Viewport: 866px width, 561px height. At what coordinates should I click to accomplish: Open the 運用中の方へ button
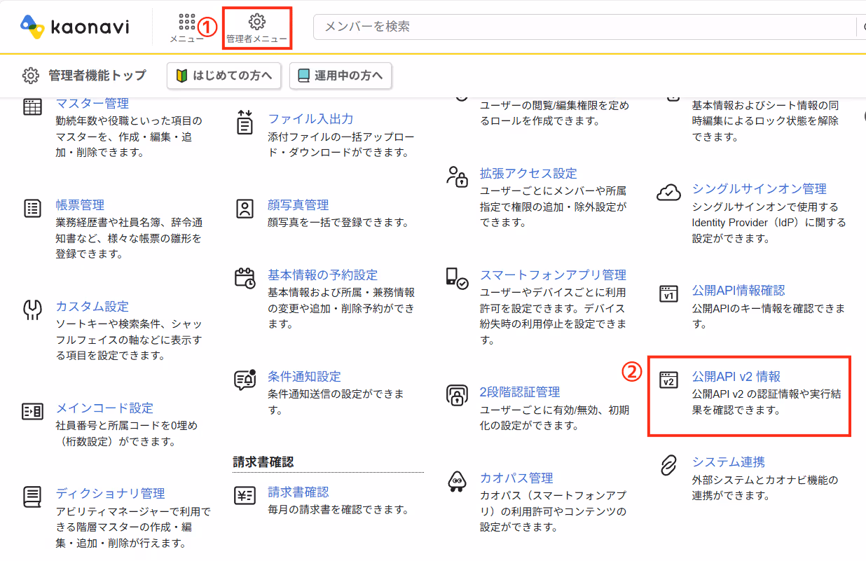coord(341,76)
